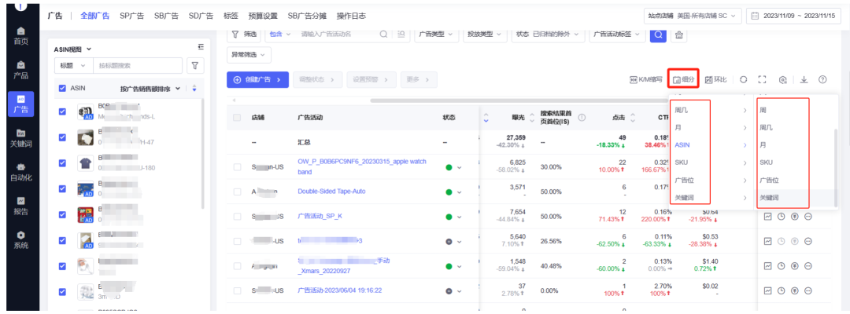Toggle the ASIN select-all checkbox
The height and width of the screenshot is (314, 850).
tap(63, 89)
